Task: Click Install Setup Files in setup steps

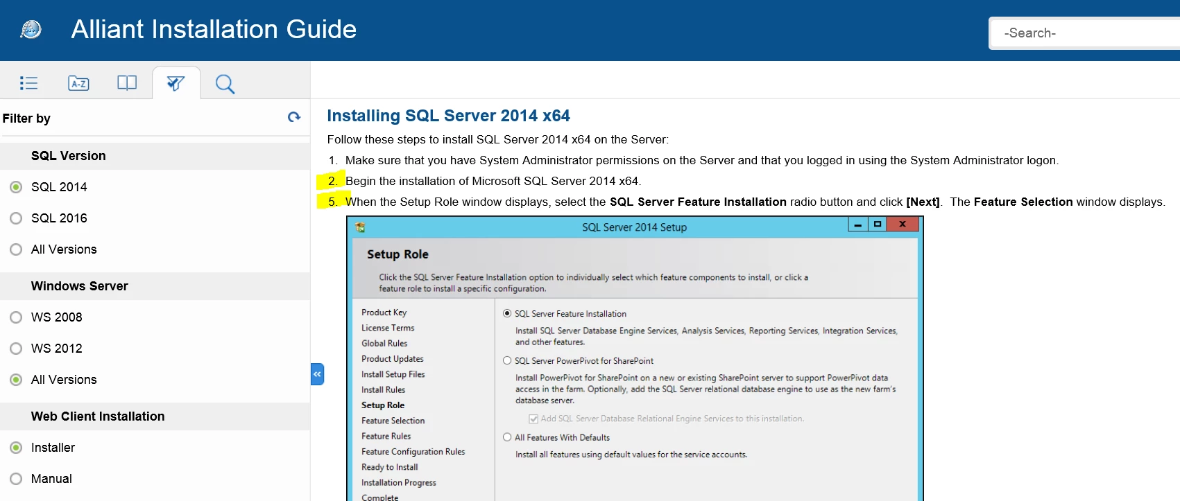Action: pyautogui.click(x=393, y=374)
